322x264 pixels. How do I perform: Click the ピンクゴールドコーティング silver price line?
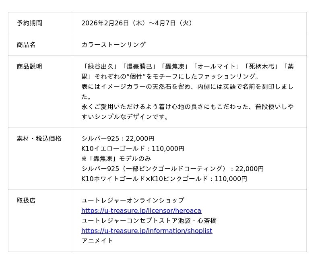[x=173, y=169]
